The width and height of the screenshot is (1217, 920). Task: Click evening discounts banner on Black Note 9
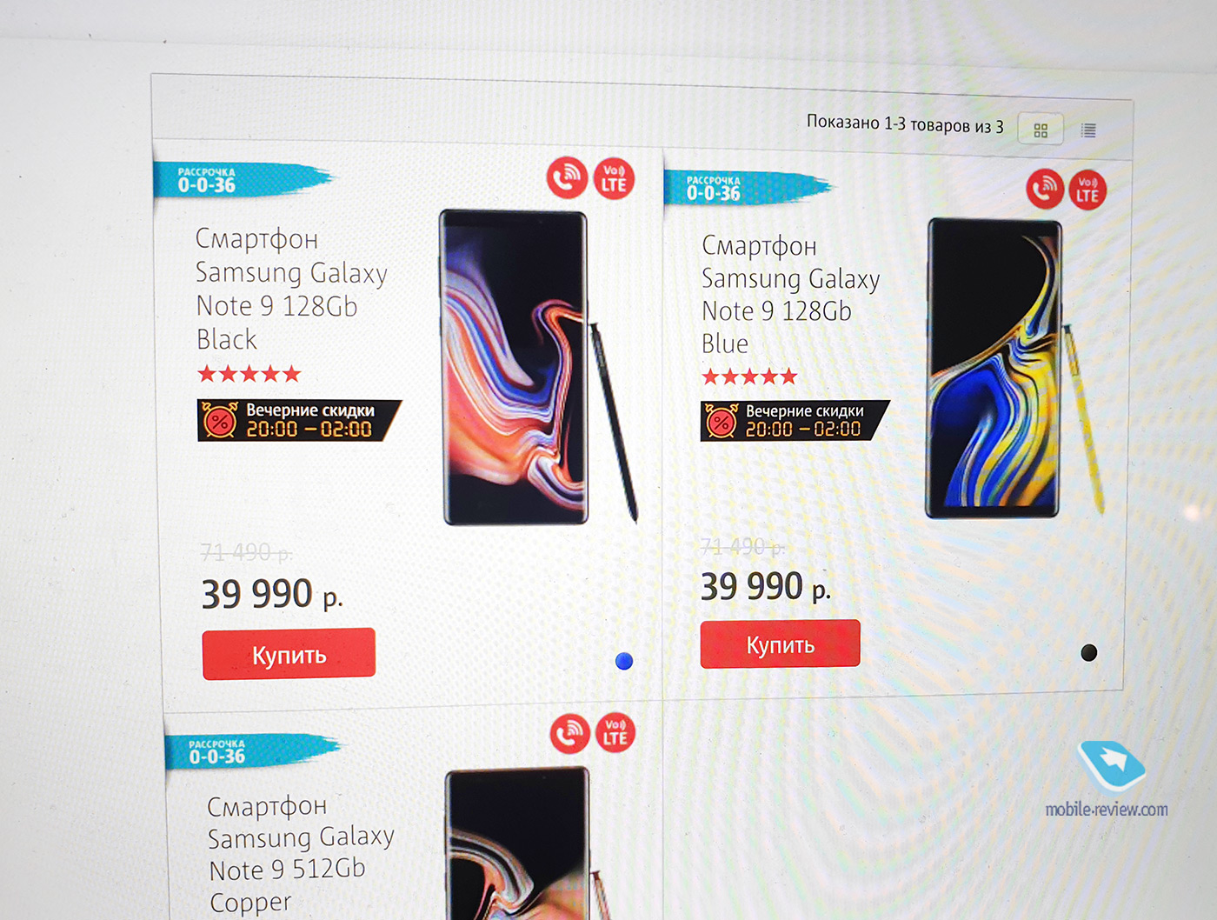(x=299, y=420)
